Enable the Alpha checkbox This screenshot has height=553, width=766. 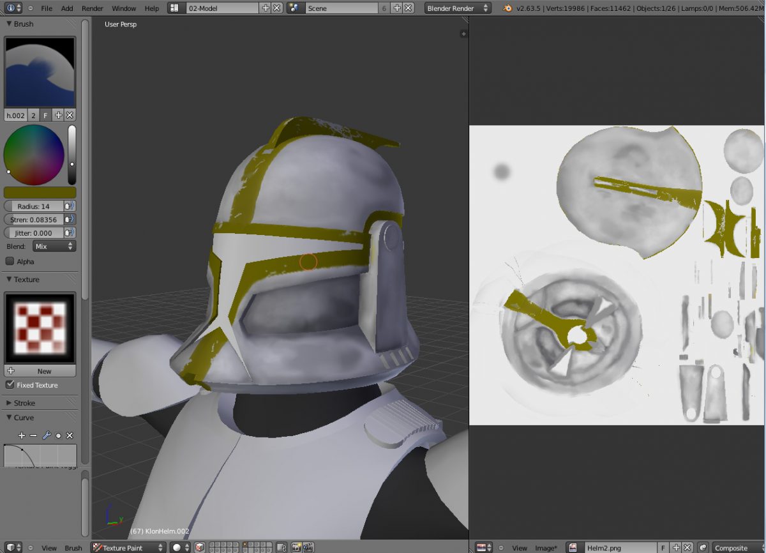pos(10,261)
